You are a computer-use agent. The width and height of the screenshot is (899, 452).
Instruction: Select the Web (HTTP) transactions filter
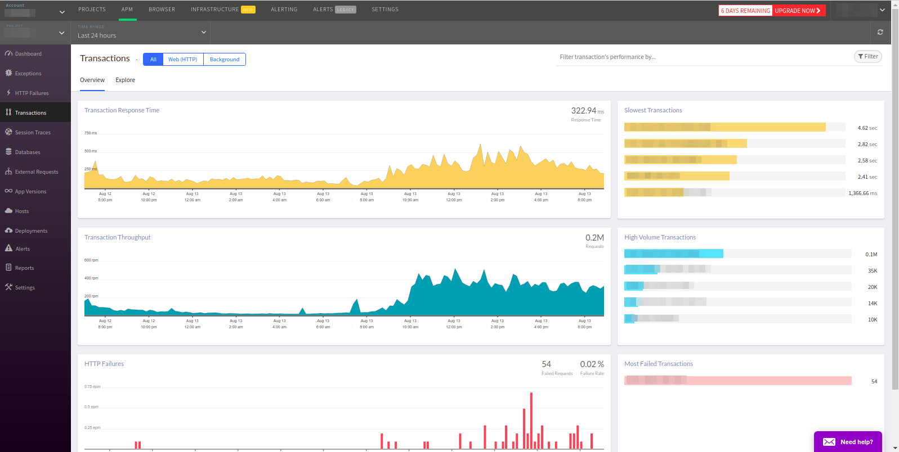(x=183, y=59)
